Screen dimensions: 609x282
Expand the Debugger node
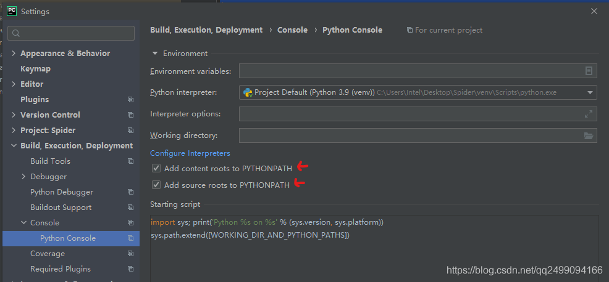pyautogui.click(x=23, y=176)
